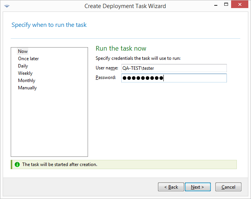
Task: Cancel the deployment task wizard
Action: click(x=228, y=187)
